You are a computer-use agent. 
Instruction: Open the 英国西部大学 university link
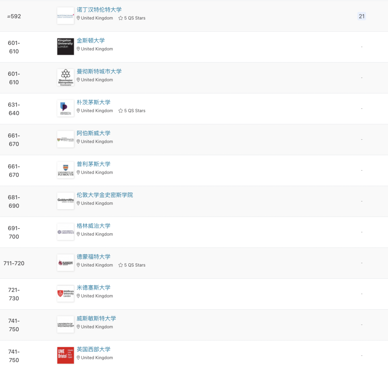[93, 349]
